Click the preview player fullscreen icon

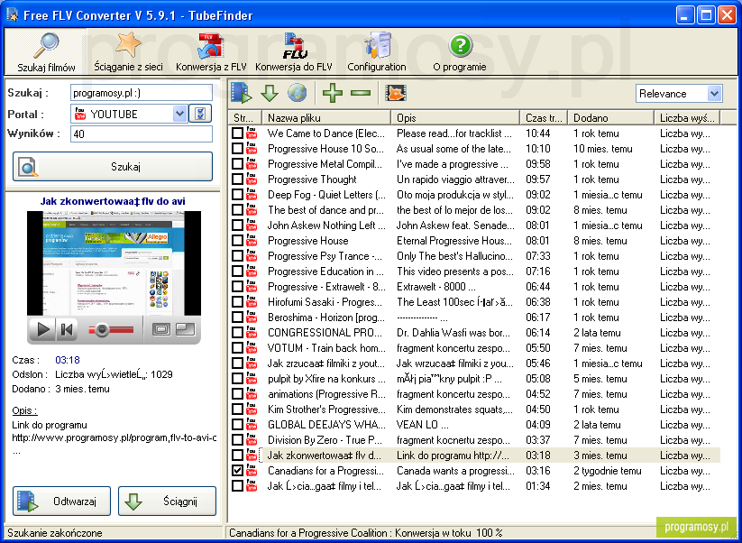[x=160, y=329]
